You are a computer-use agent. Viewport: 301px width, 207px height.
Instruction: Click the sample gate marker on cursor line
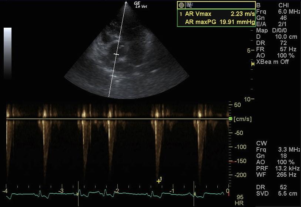[116, 54]
